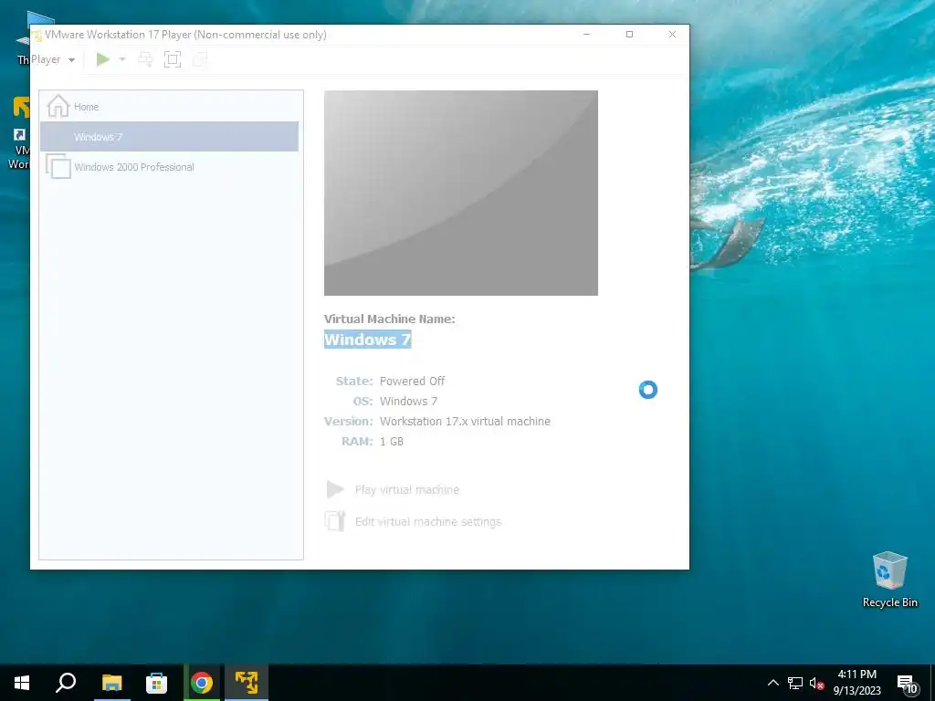Click the Home house icon
This screenshot has width=935, height=701.
[x=58, y=106]
